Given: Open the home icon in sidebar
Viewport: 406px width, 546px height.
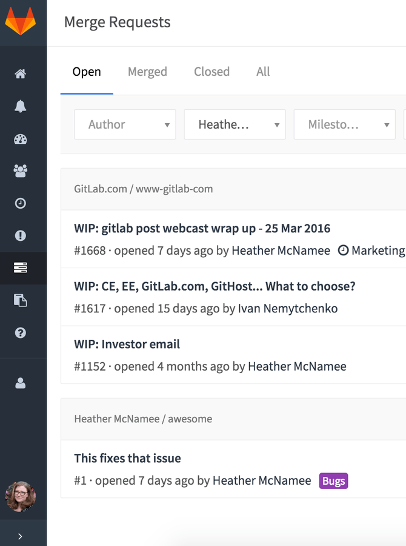Looking at the screenshot, I should [x=20, y=74].
